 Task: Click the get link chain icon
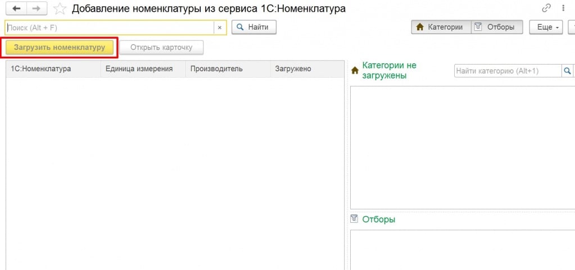click(x=546, y=8)
